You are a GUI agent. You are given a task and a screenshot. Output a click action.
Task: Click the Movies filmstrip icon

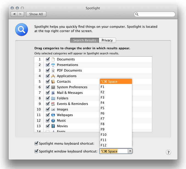[53, 126]
